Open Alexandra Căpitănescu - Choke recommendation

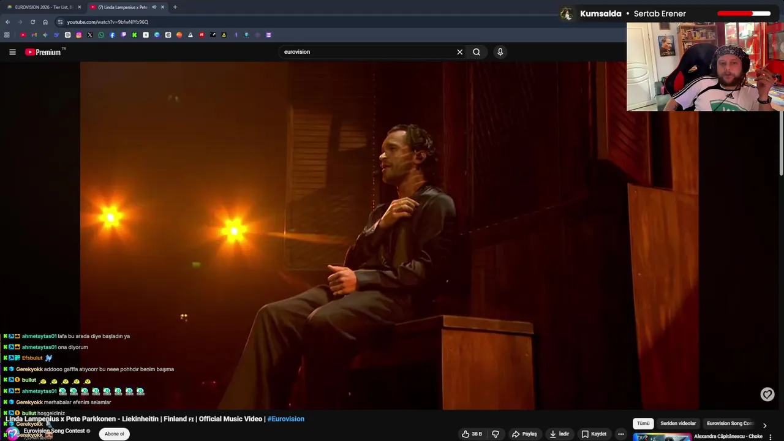[728, 437]
